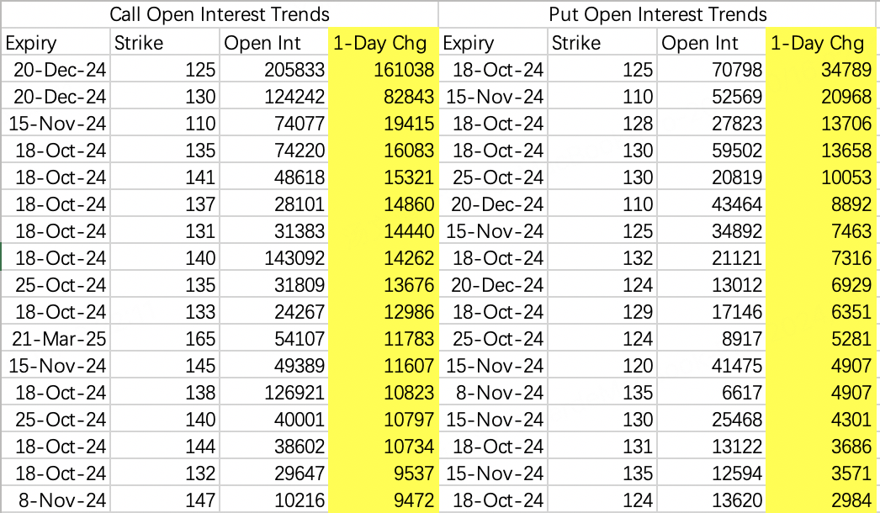Click the call open interest cell 10216

pos(273,500)
